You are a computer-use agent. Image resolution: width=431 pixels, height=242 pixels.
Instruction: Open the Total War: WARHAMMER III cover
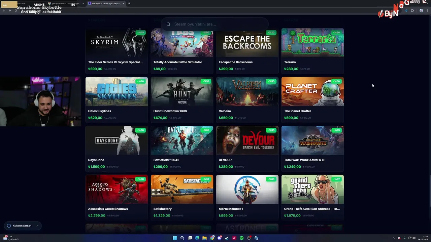click(x=312, y=140)
